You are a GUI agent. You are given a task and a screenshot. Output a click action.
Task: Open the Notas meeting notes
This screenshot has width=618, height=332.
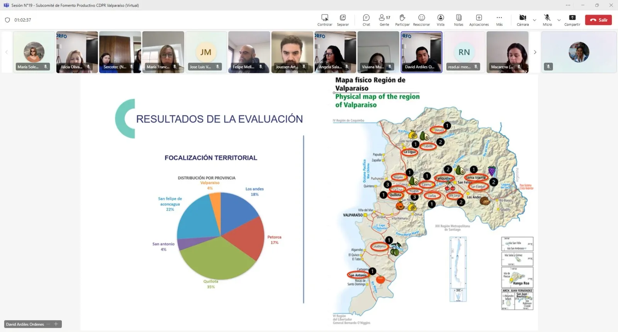(x=458, y=20)
